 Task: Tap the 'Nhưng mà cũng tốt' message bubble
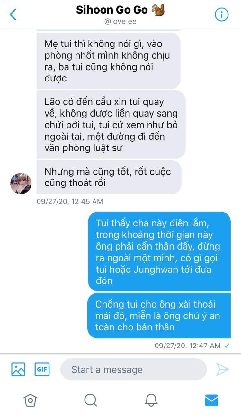click(x=109, y=177)
